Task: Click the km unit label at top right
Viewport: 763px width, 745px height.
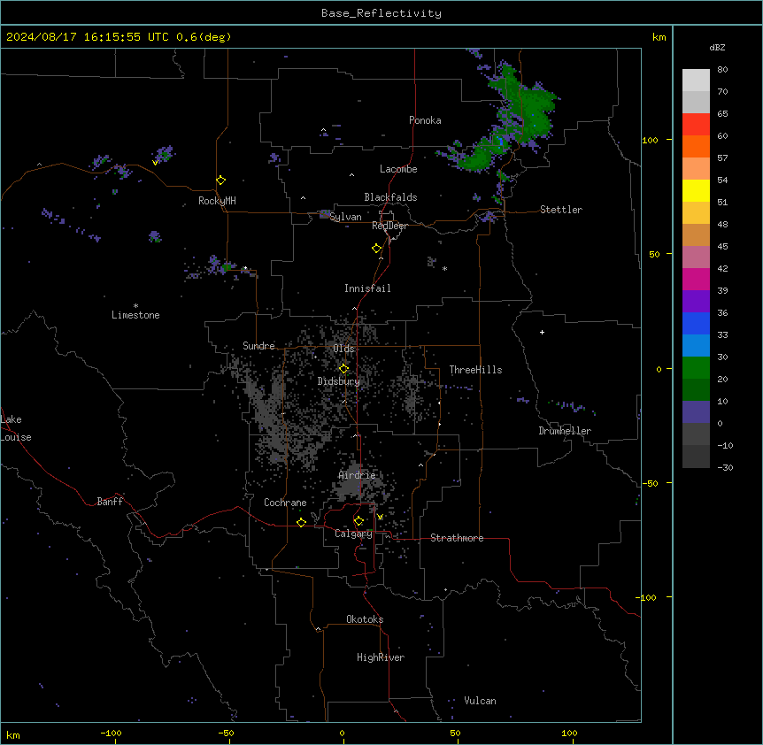Action: pyautogui.click(x=659, y=37)
